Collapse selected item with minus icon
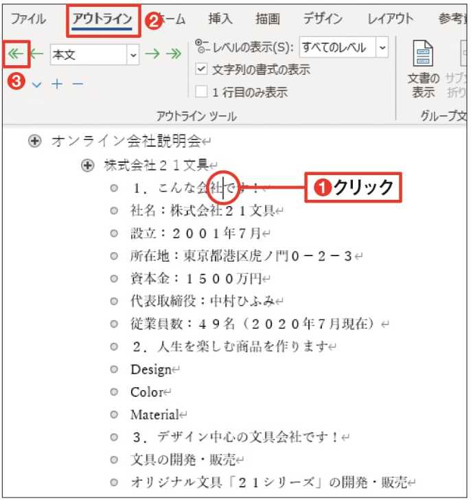Image resolution: width=471 pixels, height=502 pixels. [78, 84]
